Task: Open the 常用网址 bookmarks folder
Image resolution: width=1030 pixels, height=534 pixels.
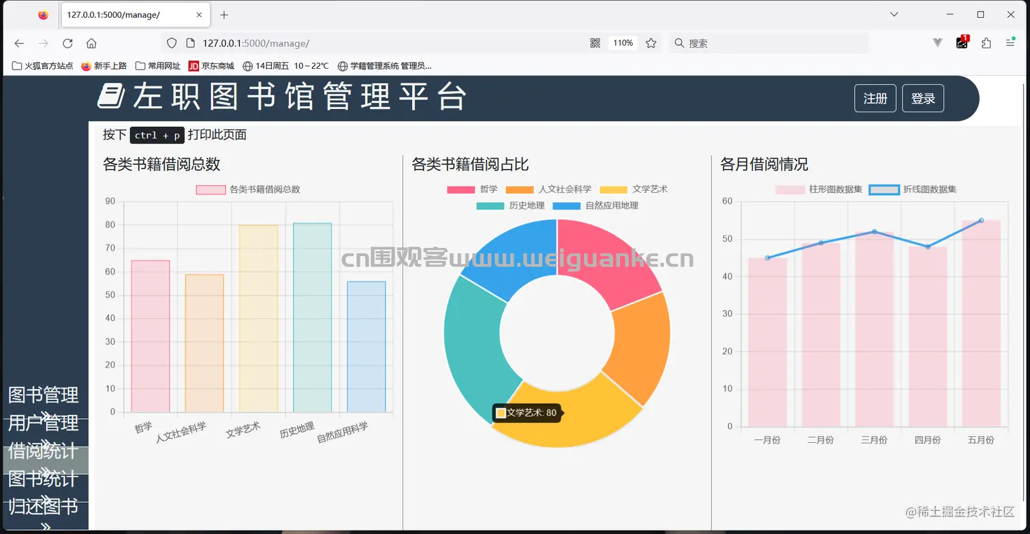Action: [158, 66]
